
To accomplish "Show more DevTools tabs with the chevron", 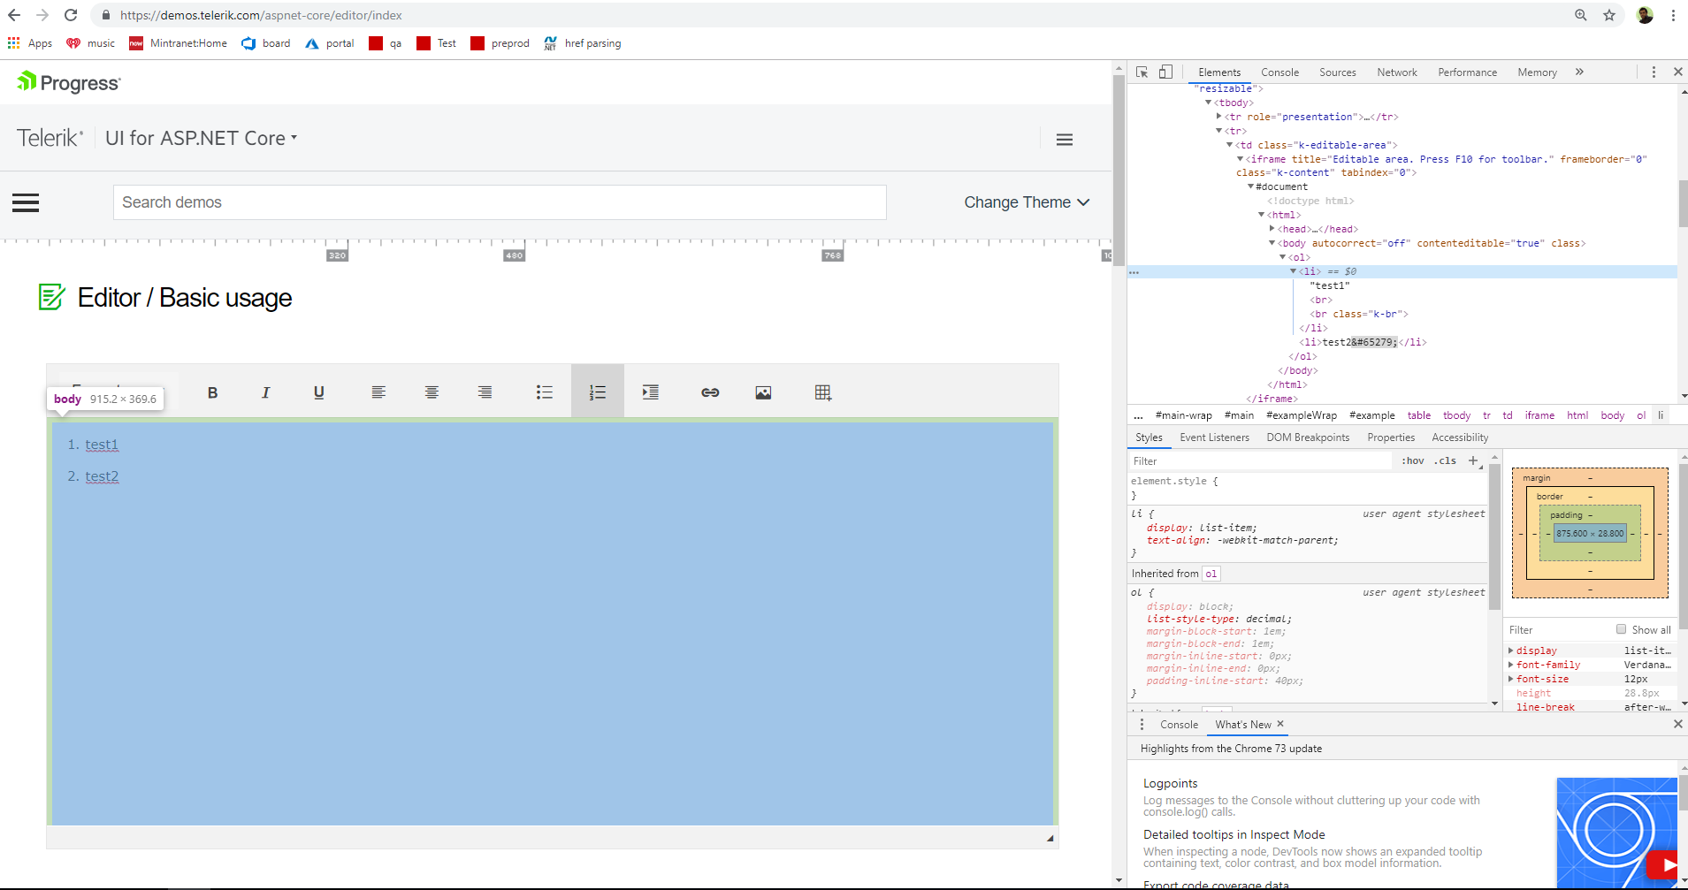I will 1579,72.
